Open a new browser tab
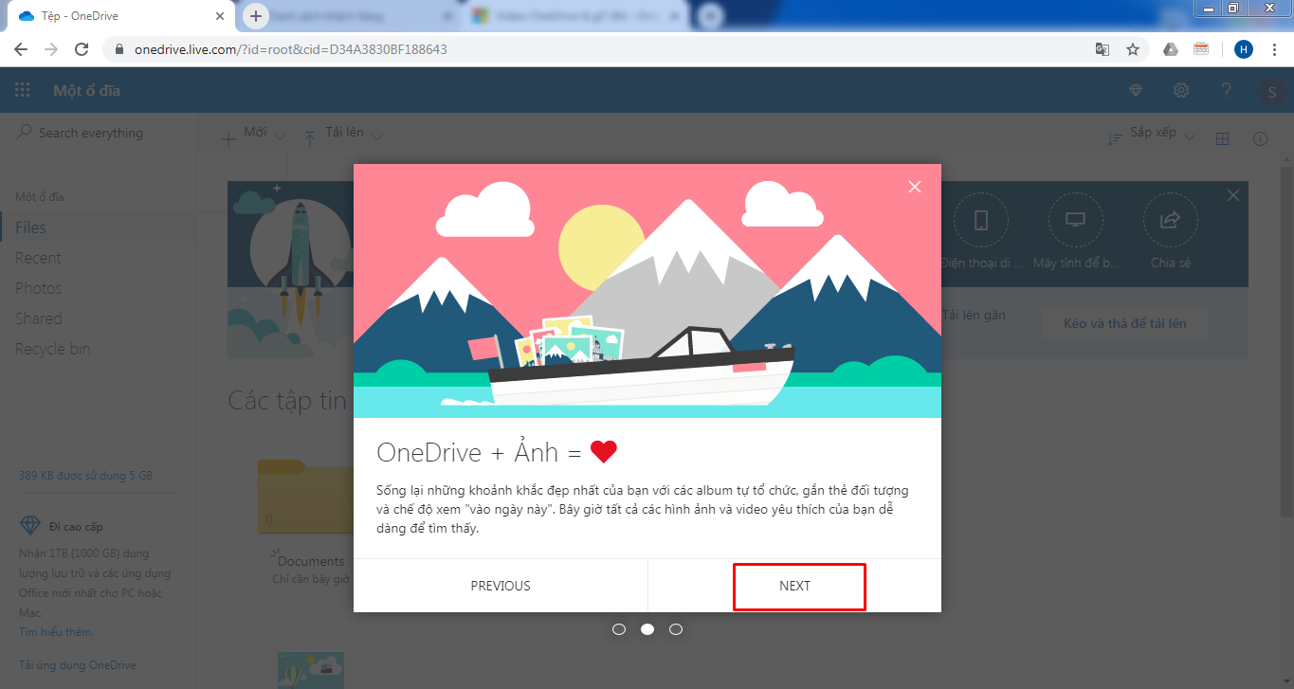The width and height of the screenshot is (1294, 689). [x=255, y=16]
